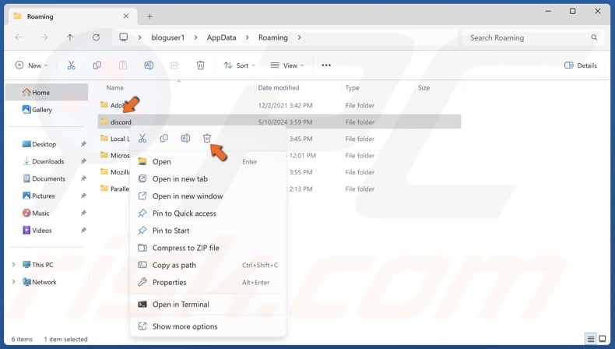Expand the chevron before bloguser1
This screenshot has width=615, height=349.
[x=139, y=37]
